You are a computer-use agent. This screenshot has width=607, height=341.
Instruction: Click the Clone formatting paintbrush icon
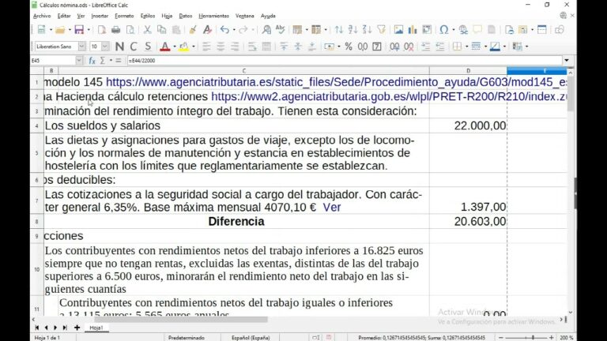tap(193, 30)
